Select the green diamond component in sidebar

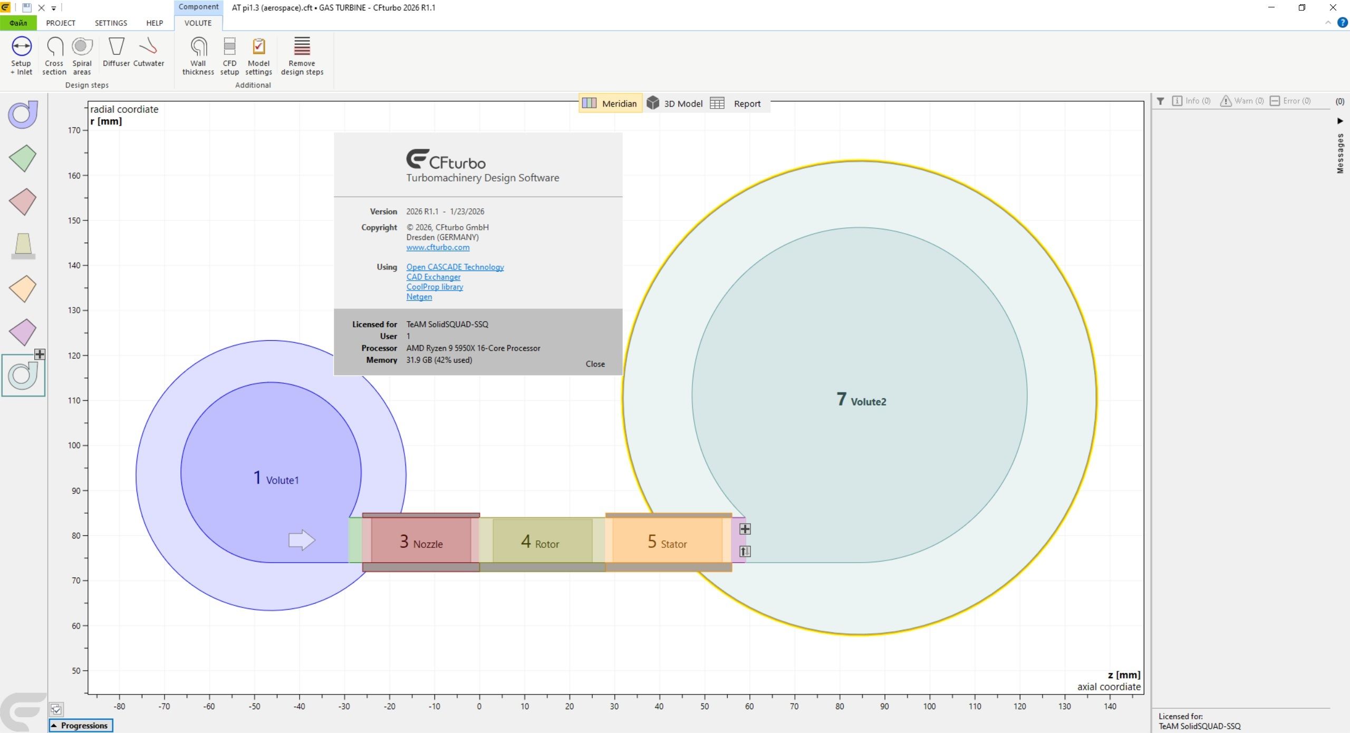click(x=23, y=158)
